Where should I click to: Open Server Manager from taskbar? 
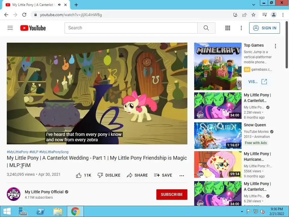[x=23, y=211]
